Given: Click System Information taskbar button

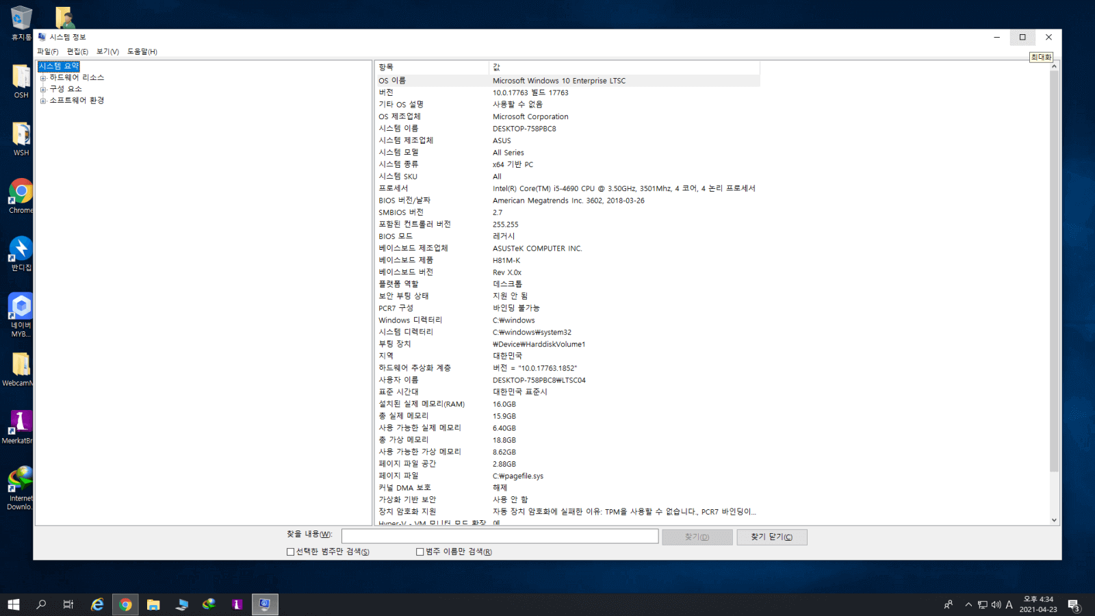Looking at the screenshot, I should [x=265, y=604].
